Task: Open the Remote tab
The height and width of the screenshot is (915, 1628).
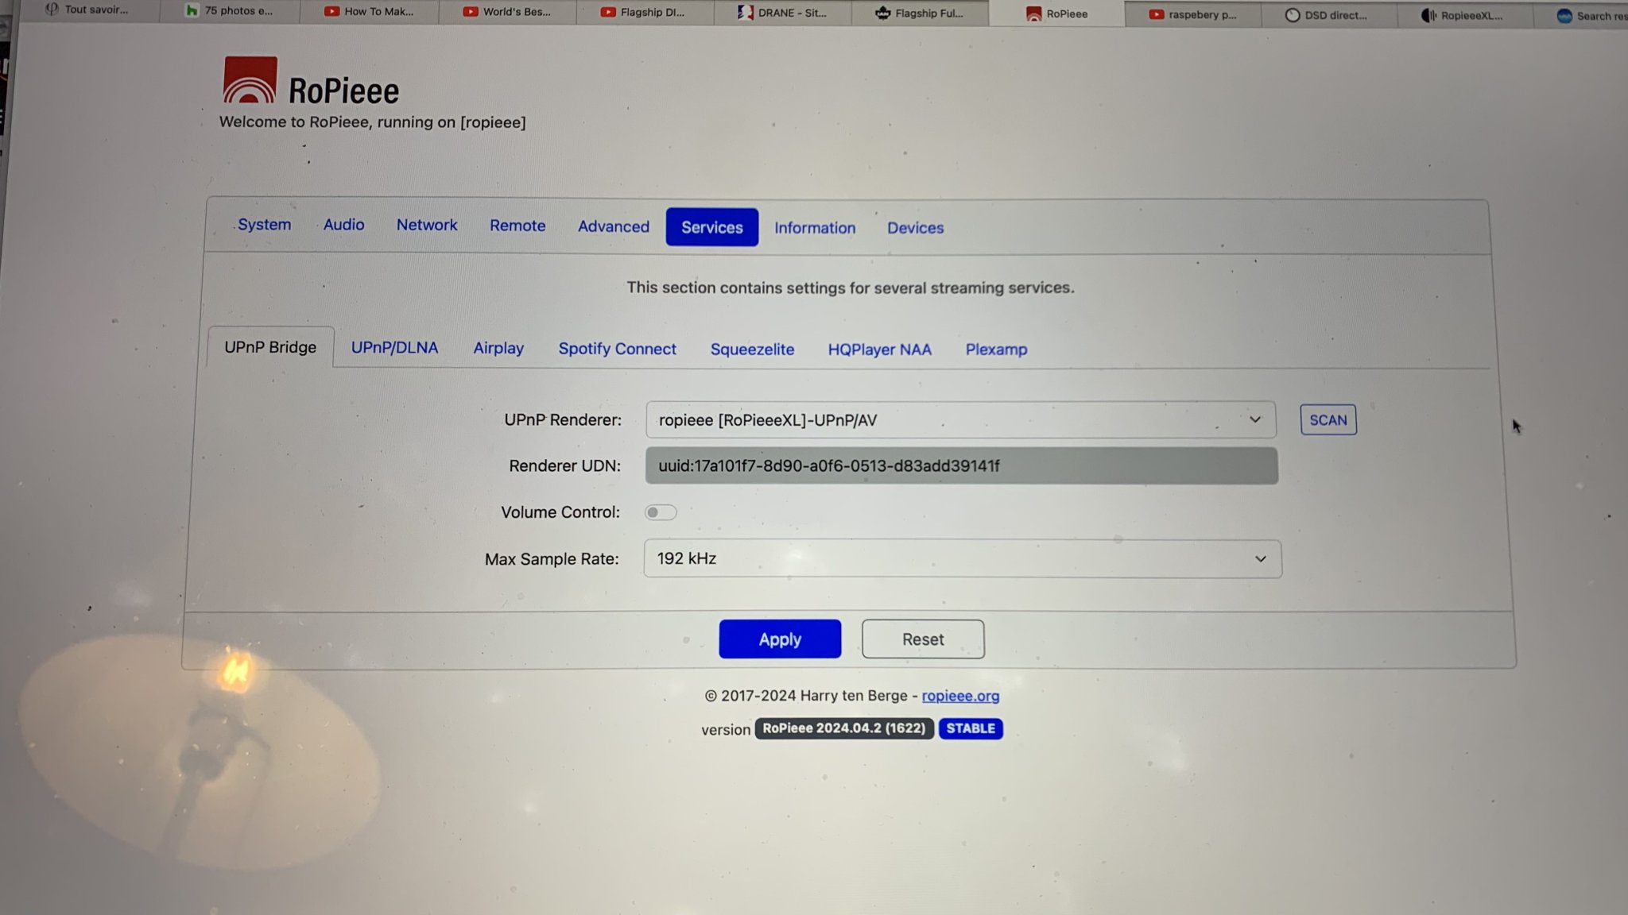Action: [x=517, y=226]
